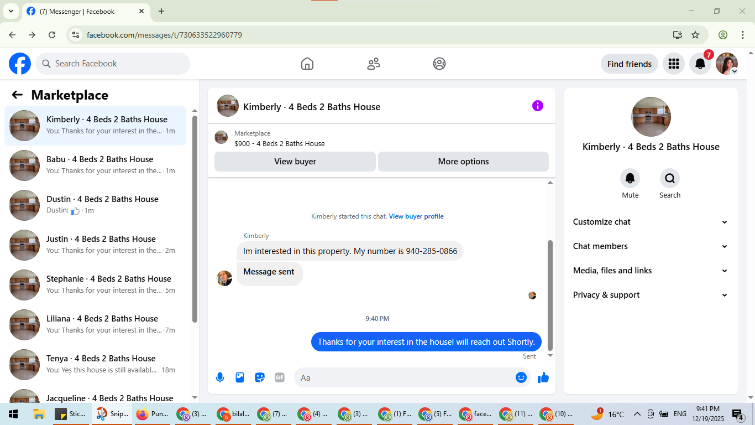Open Kimberly 4 Beds 2 Baths conversation

[96, 126]
